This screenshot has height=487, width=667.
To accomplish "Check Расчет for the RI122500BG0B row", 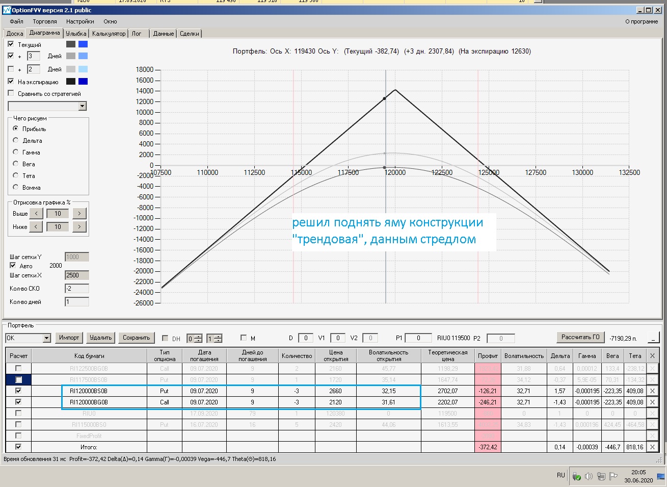I will (18, 368).
